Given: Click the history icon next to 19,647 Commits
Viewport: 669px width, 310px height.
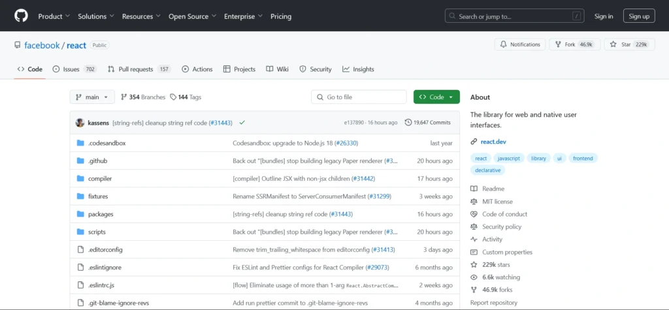Looking at the screenshot, I should tap(408, 123).
